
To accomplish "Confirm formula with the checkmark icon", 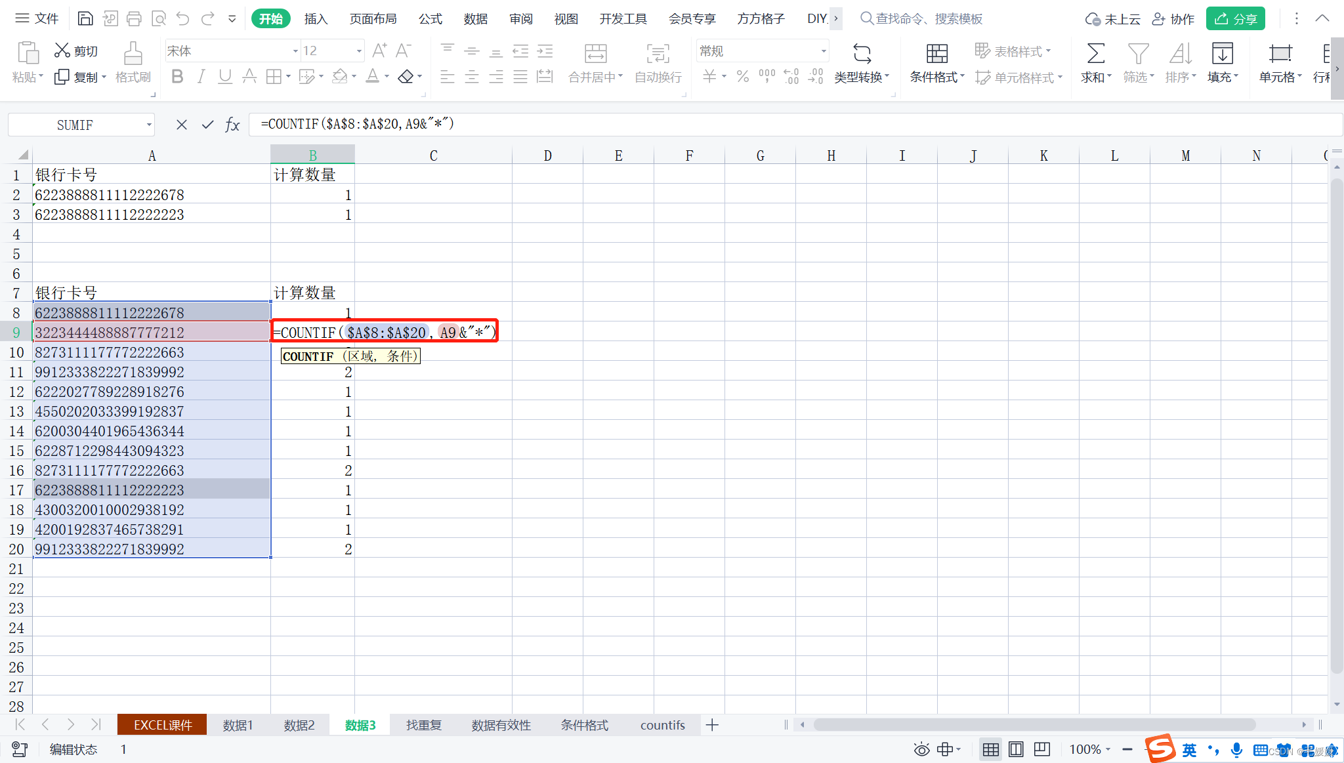I will (x=207, y=125).
